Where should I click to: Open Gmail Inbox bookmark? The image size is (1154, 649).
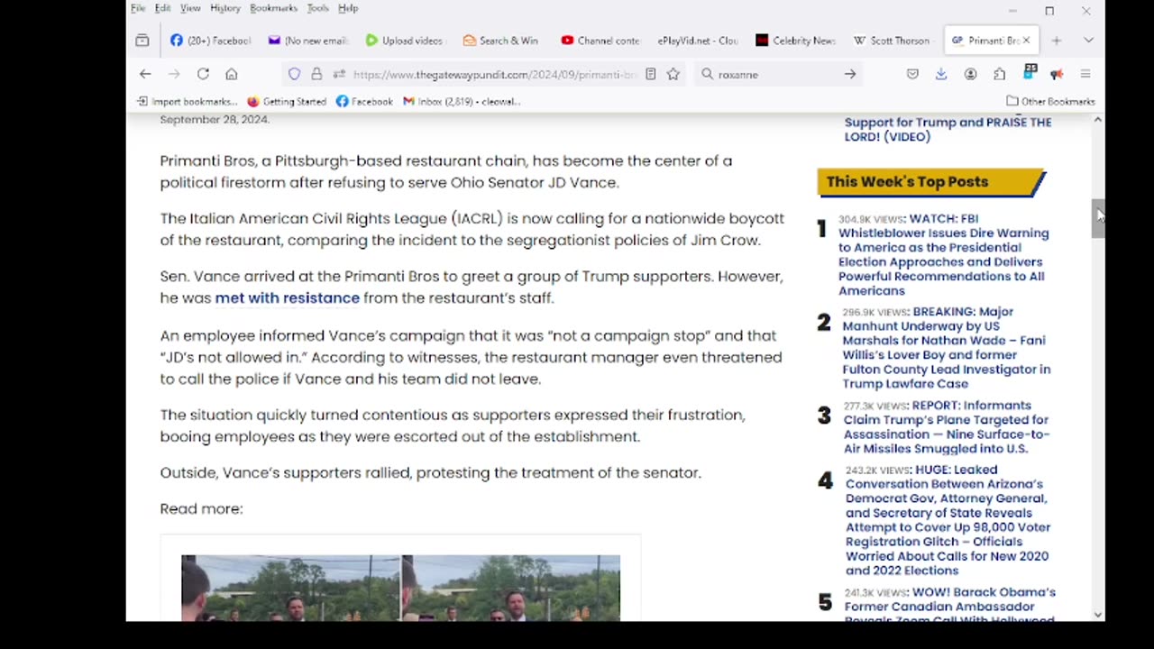click(x=461, y=101)
